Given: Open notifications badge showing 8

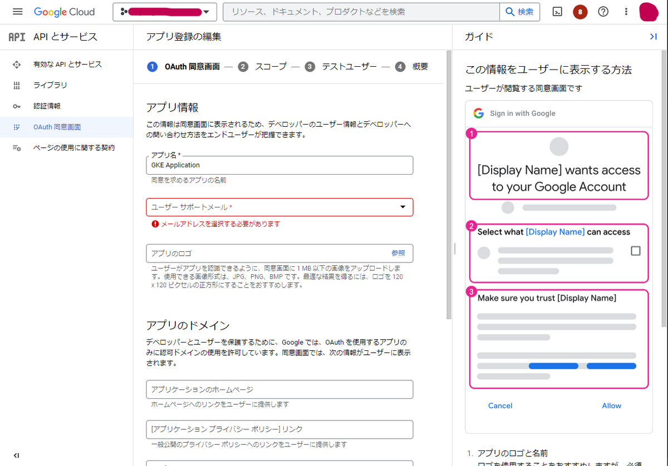Looking at the screenshot, I should (x=580, y=12).
